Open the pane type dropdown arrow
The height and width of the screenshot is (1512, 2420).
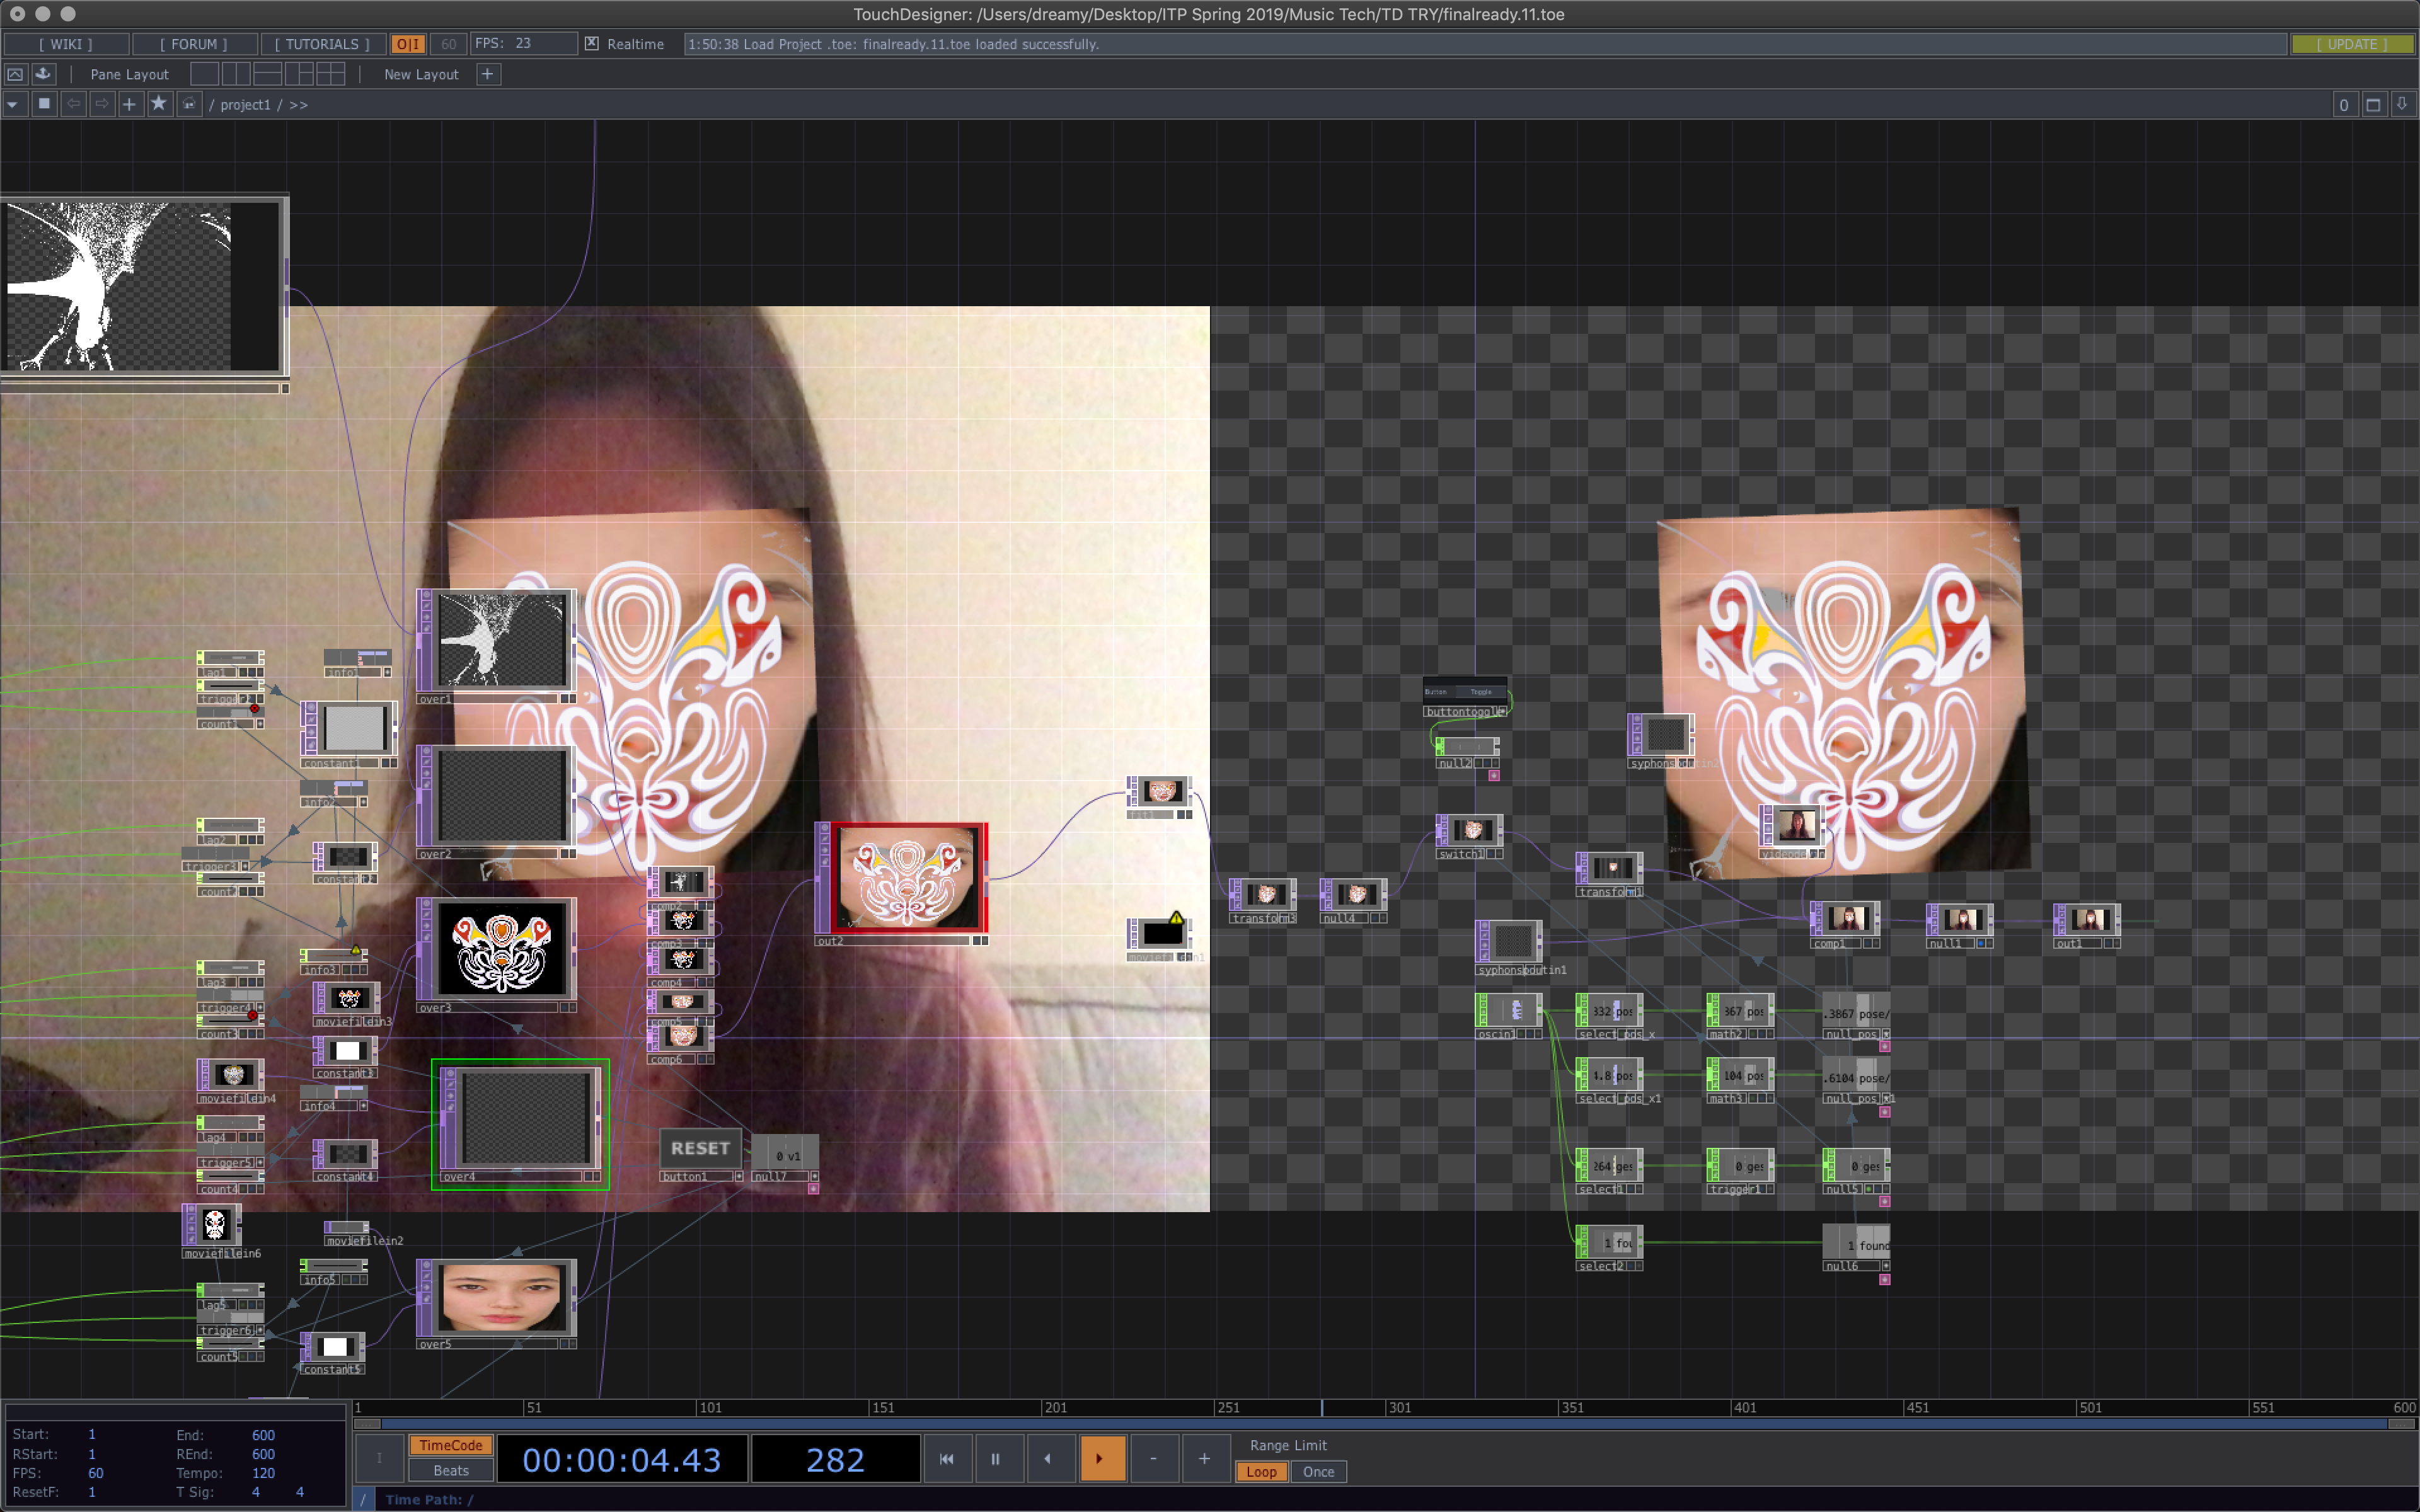(x=12, y=104)
